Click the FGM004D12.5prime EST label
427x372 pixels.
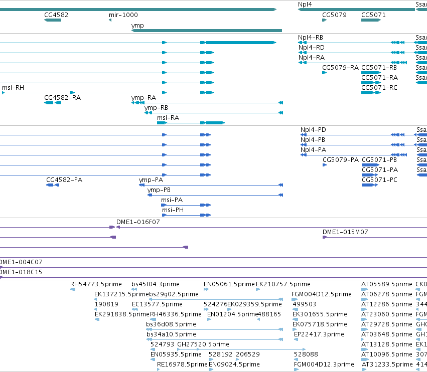point(321,294)
